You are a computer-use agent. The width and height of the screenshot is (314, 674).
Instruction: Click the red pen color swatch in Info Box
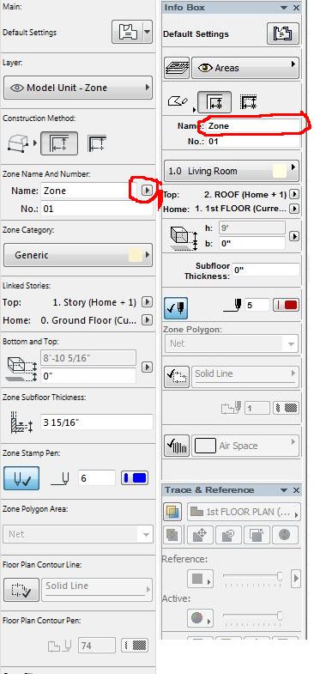pos(286,305)
